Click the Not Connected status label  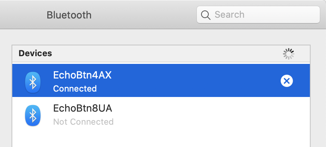point(83,122)
